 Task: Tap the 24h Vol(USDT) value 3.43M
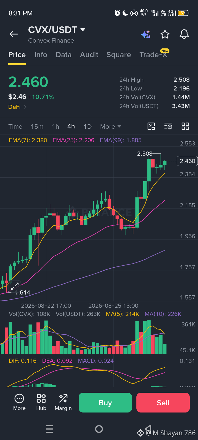pos(181,106)
